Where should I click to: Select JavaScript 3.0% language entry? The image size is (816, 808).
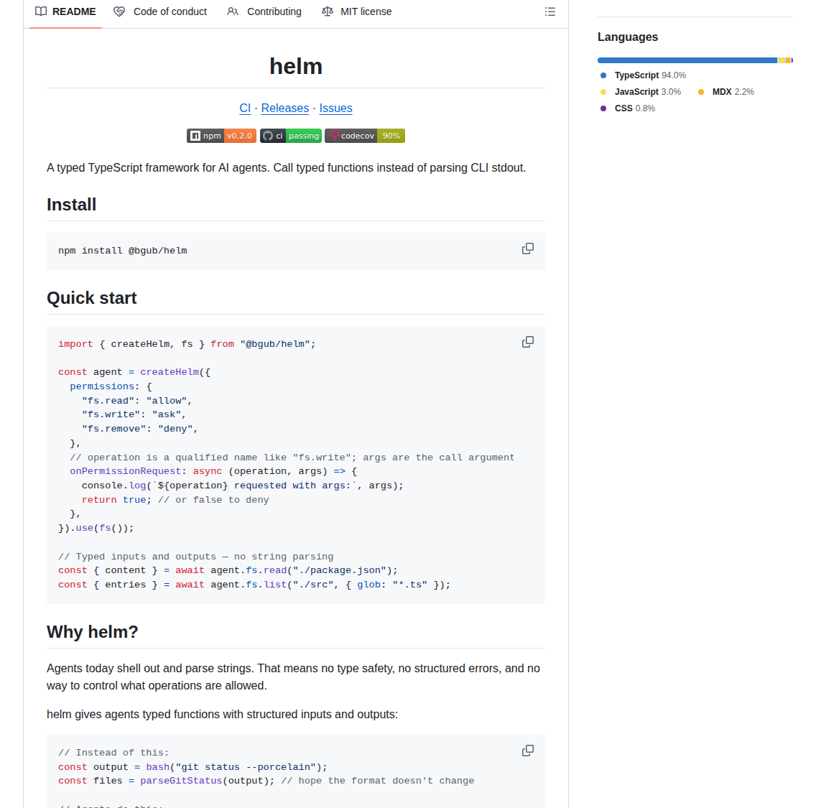(646, 92)
